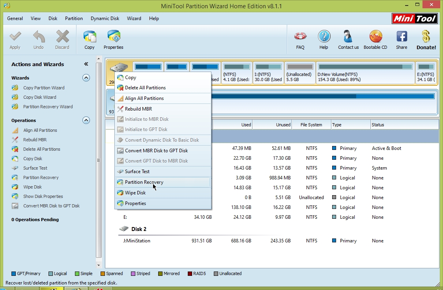Launch Copy Partition Wizard link

(x=43, y=88)
